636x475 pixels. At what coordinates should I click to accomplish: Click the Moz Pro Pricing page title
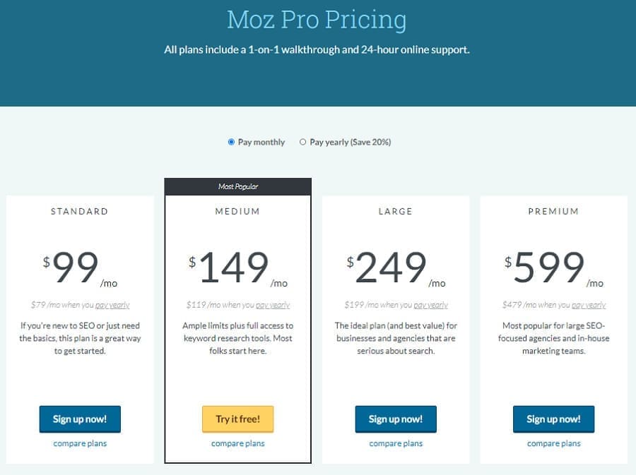click(317, 20)
